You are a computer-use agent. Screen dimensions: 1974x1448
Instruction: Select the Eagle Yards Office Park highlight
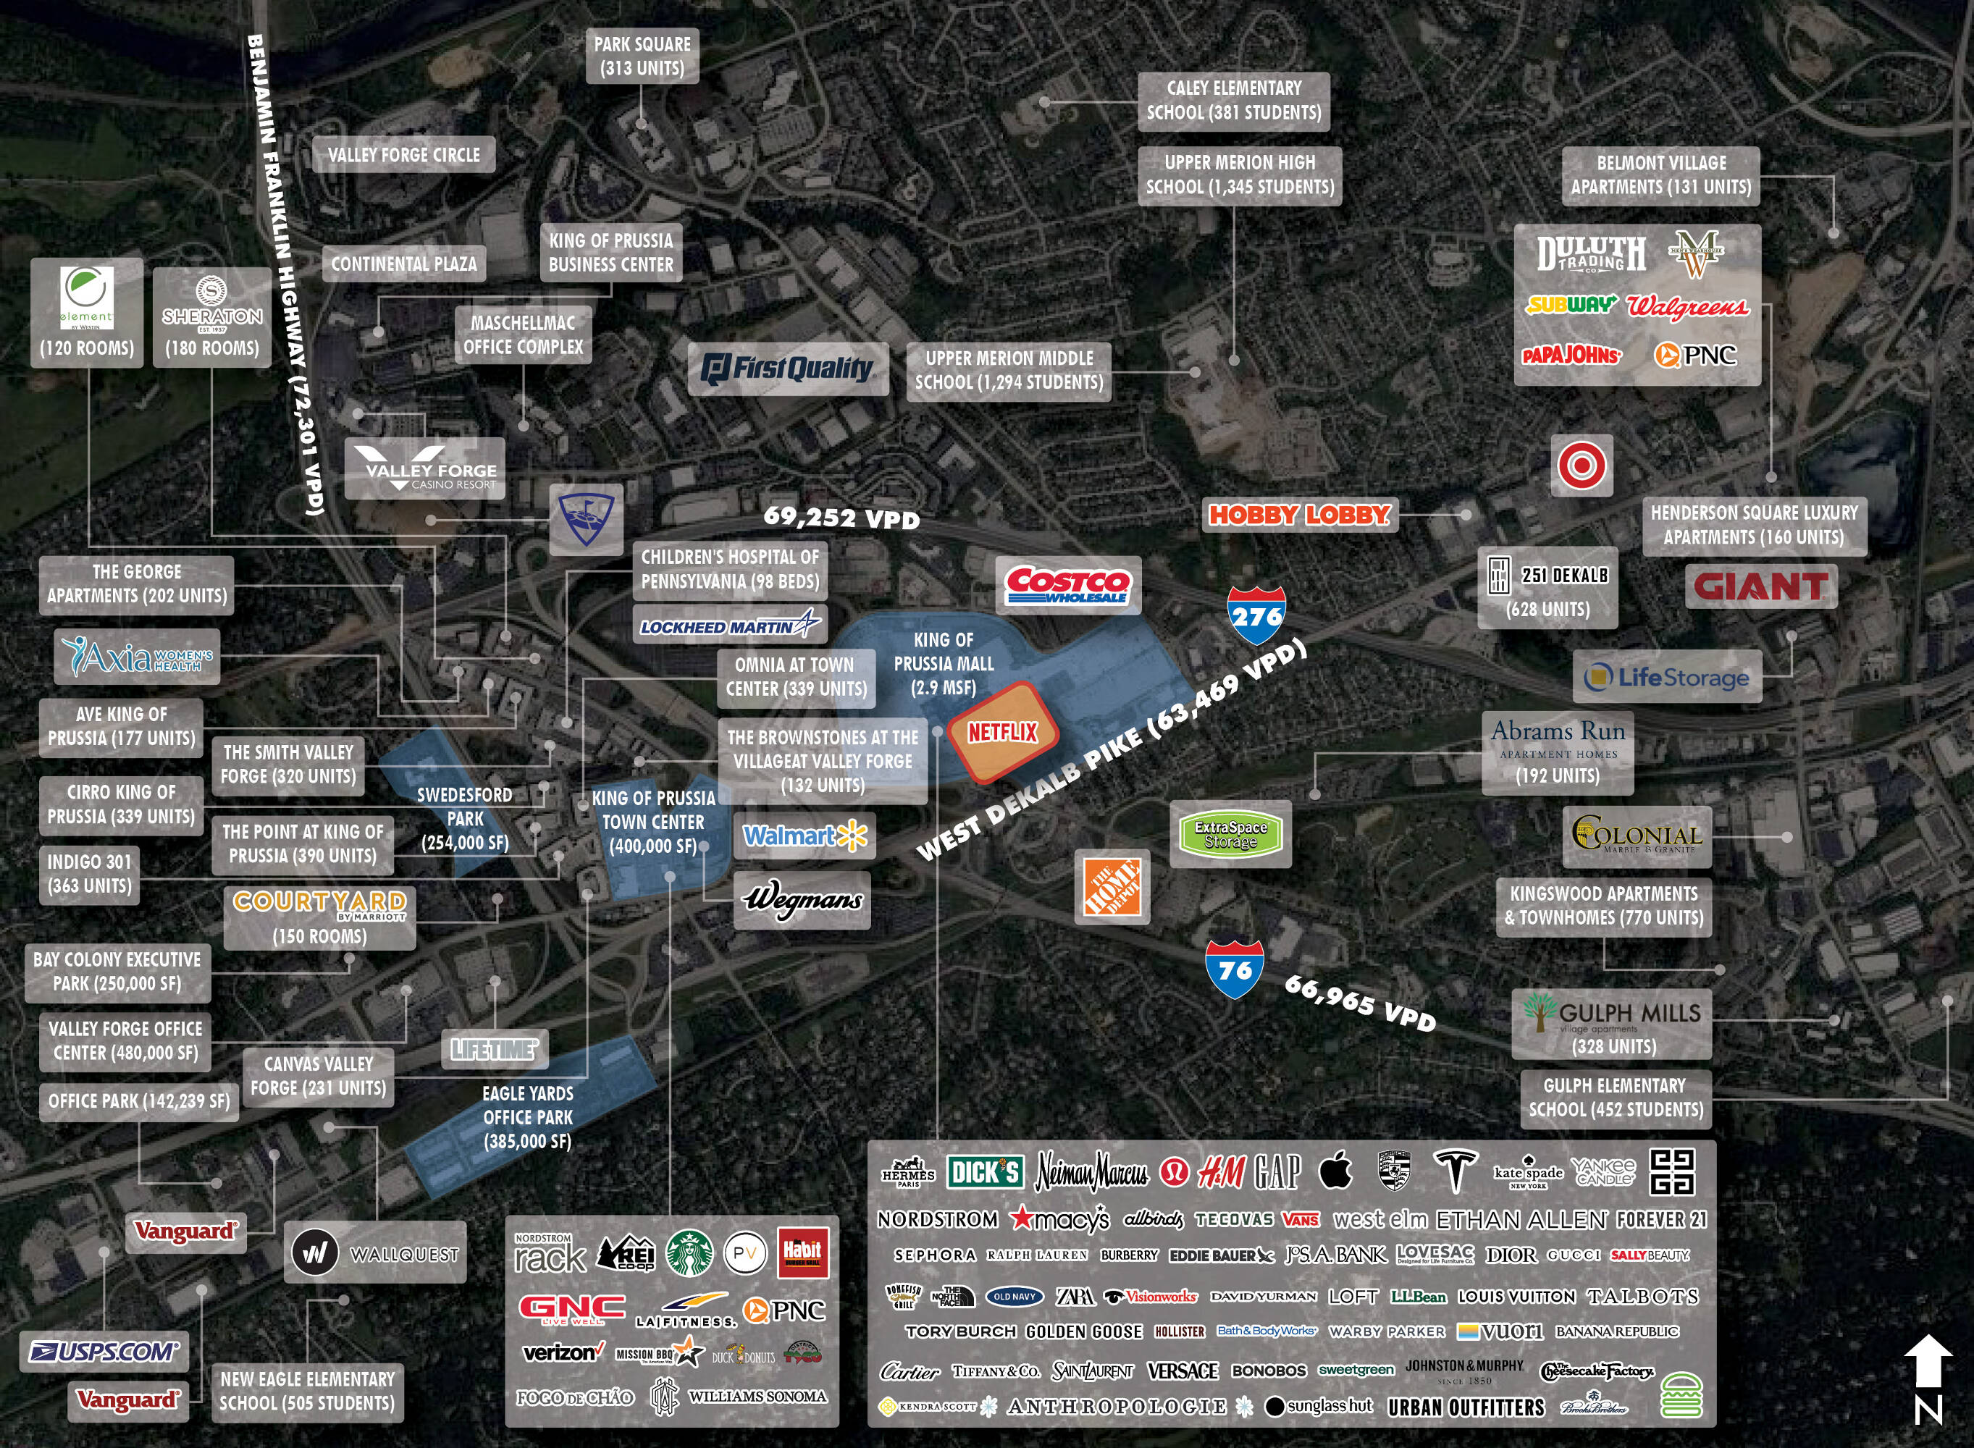pyautogui.click(x=529, y=1116)
